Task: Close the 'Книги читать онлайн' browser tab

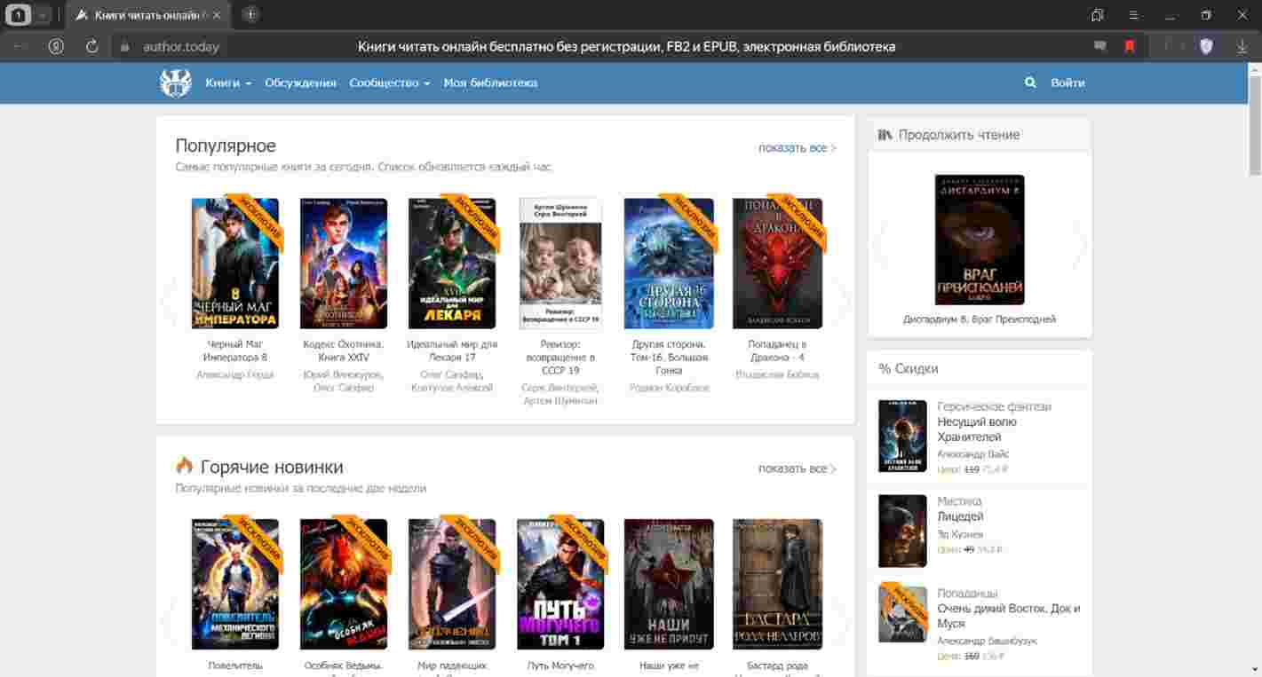Action: [217, 15]
